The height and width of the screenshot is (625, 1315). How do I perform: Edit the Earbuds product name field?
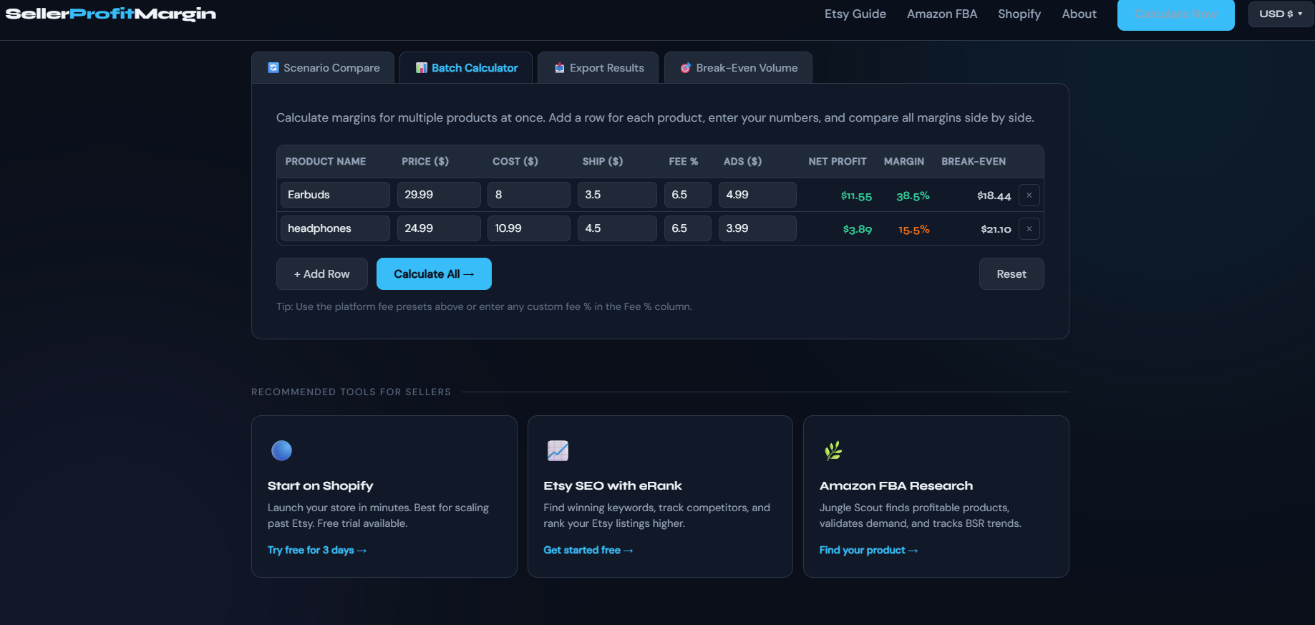[335, 195]
